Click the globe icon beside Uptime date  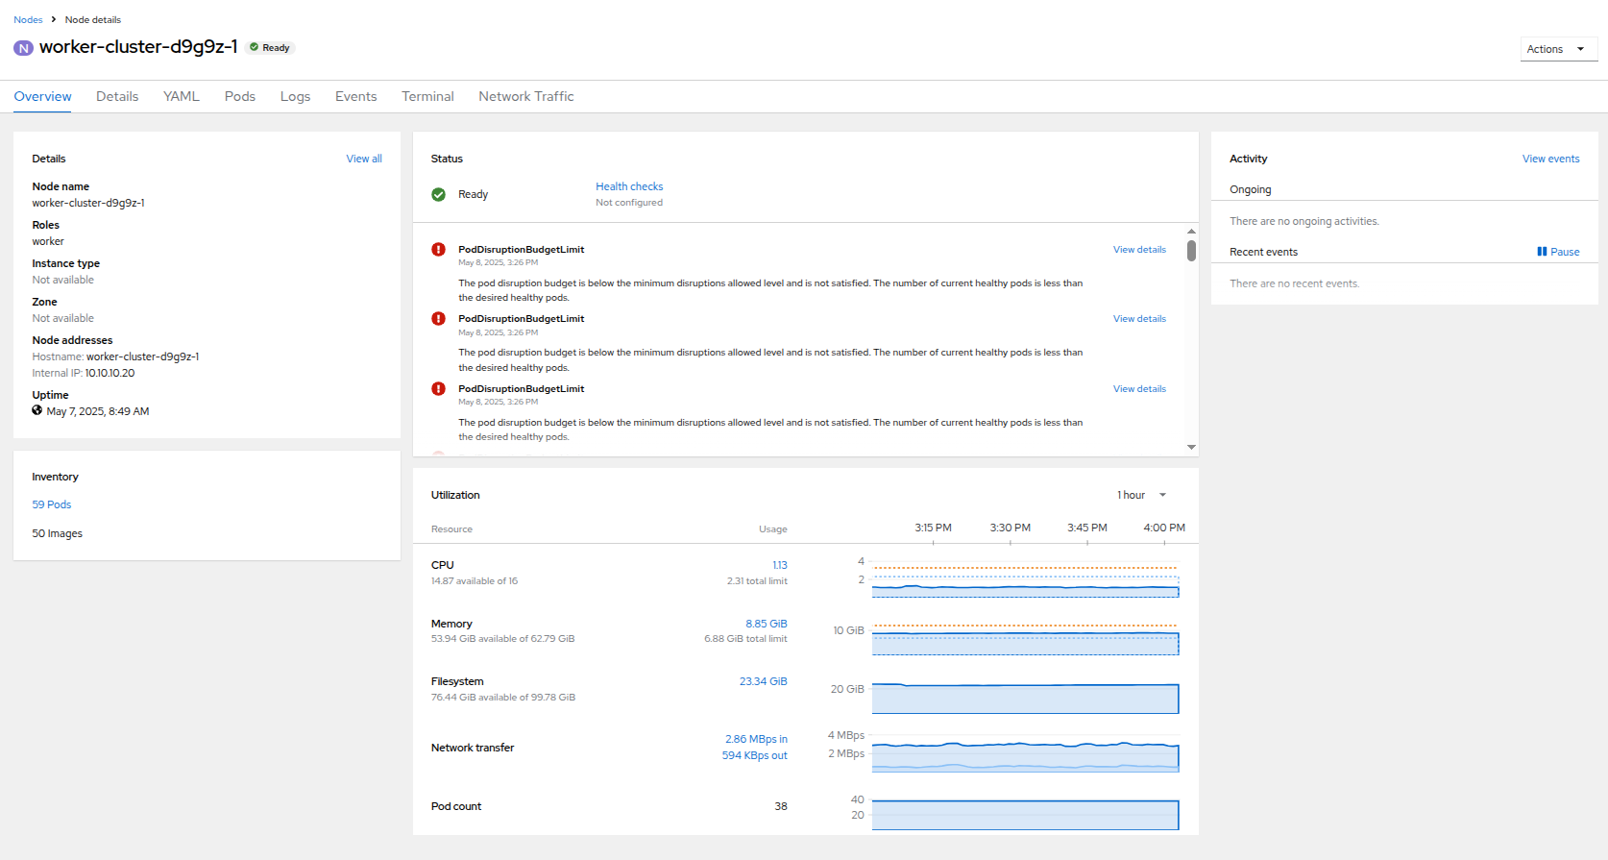point(37,410)
